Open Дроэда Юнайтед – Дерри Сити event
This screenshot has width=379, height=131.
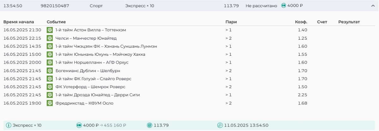(97, 95)
